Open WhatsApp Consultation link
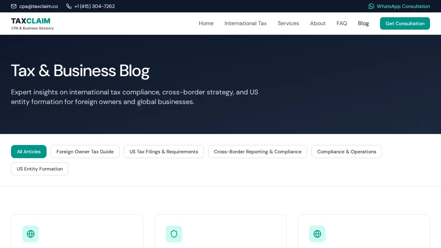Screen dimensions: 441x248 tap(399, 6)
